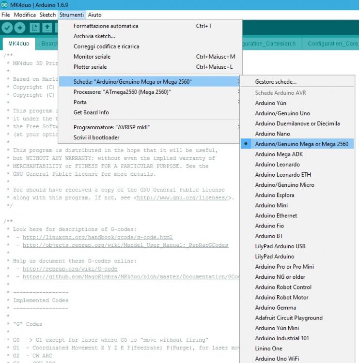359x363 pixels.
Task: Click the Open sketch up-arrow icon
Action: click(x=47, y=28)
